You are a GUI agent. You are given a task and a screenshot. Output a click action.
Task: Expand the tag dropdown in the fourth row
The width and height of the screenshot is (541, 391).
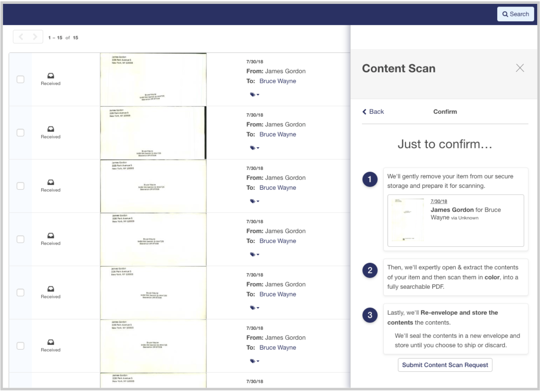255,254
